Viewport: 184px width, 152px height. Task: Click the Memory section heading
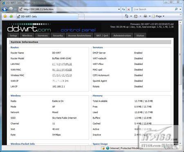click(x=97, y=96)
